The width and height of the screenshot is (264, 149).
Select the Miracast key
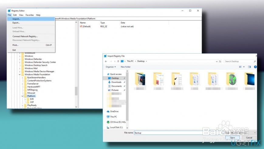(x=31, y=93)
